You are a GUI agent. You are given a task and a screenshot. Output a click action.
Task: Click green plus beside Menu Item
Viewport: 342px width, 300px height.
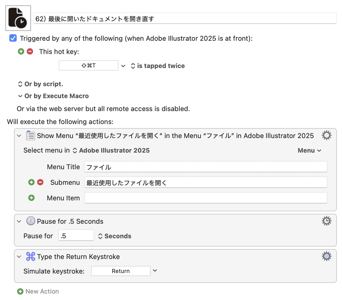(x=31, y=198)
